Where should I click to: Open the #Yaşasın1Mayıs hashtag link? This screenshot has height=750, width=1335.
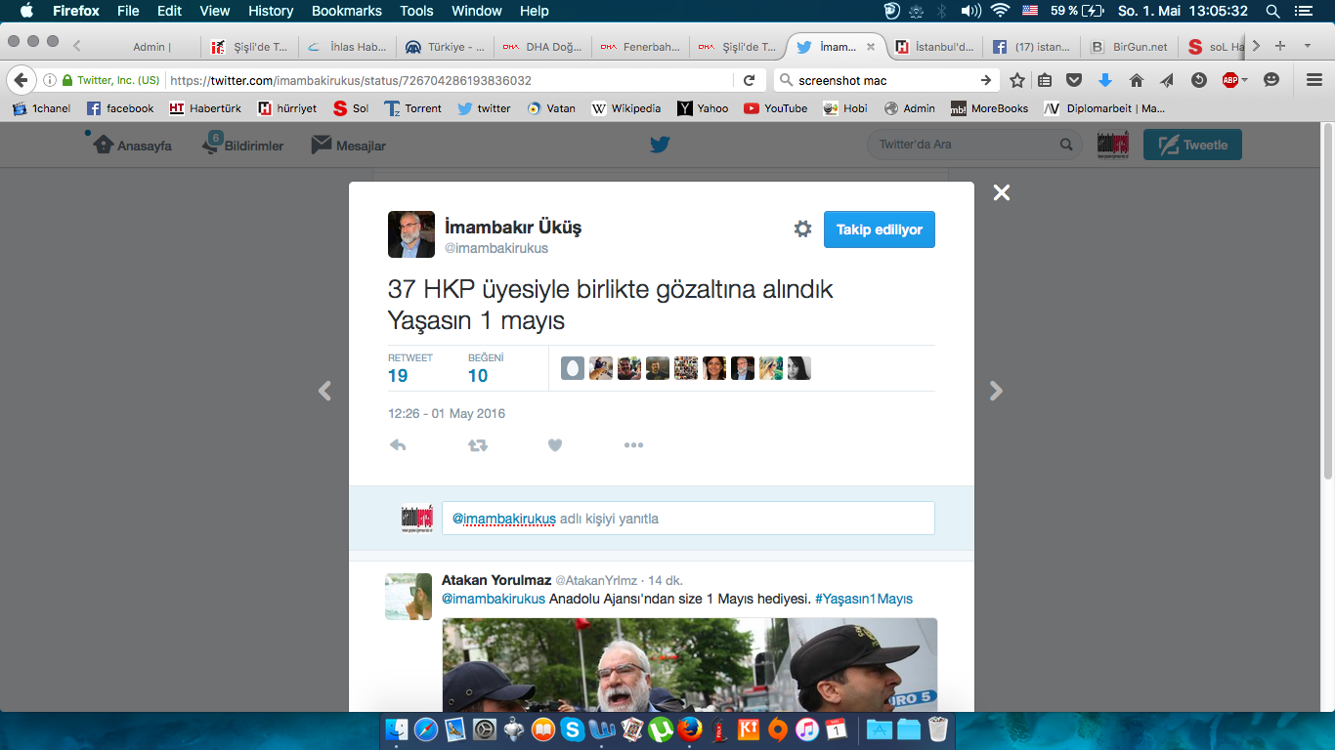pyautogui.click(x=863, y=599)
